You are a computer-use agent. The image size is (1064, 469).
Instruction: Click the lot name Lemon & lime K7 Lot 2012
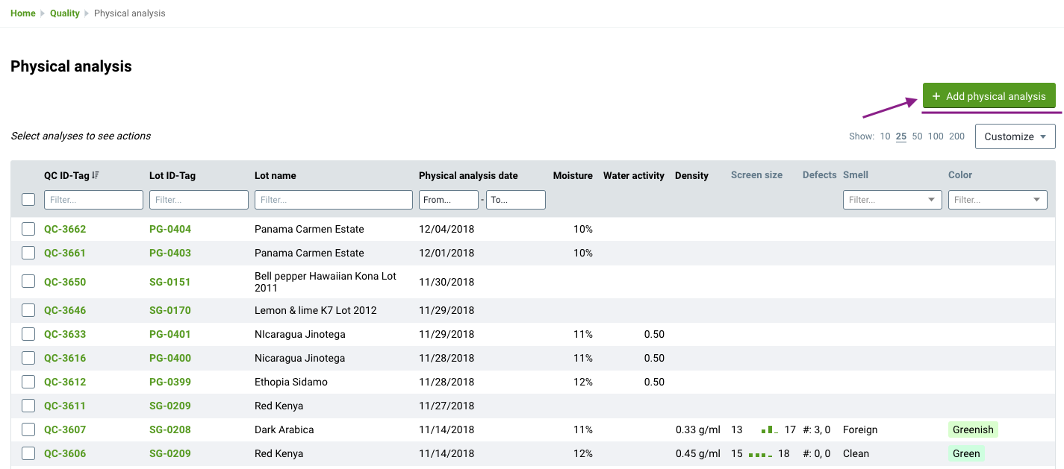click(316, 310)
